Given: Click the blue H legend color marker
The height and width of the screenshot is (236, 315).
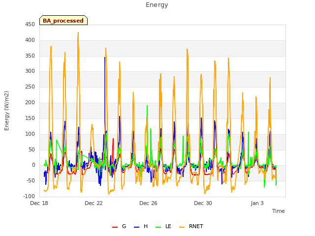Looking at the screenshot, I should pyautogui.click(x=136, y=227).
